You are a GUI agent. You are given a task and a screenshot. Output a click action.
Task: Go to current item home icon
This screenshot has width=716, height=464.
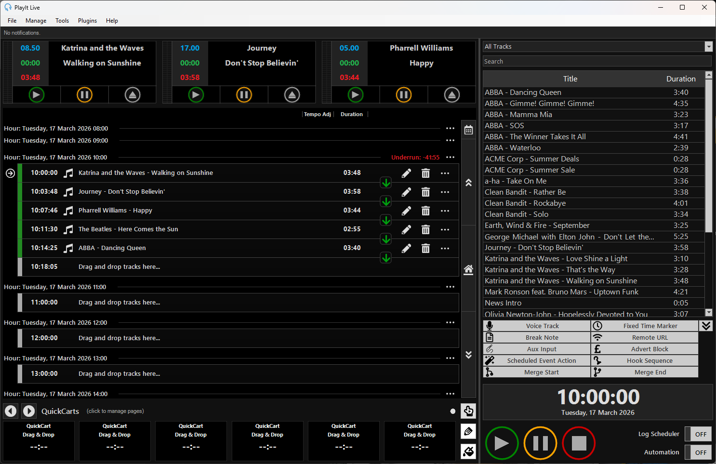[x=468, y=269]
